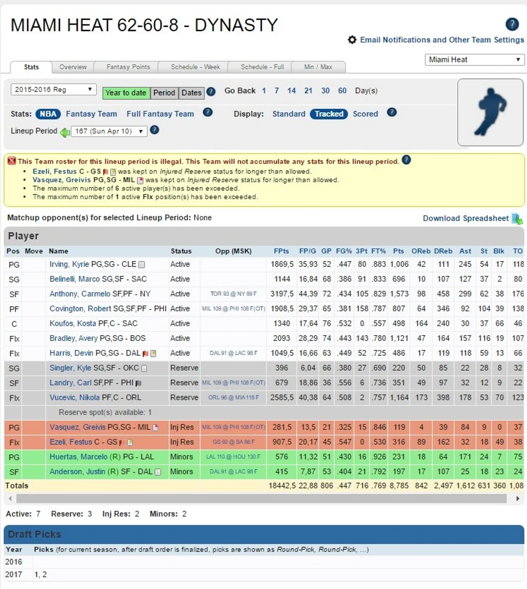Open note icon next to Kyrie Irving
The image size is (527, 589).
coord(142,265)
